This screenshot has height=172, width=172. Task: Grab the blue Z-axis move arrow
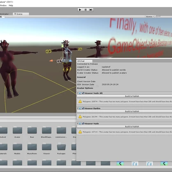pyautogui.click(x=70, y=61)
